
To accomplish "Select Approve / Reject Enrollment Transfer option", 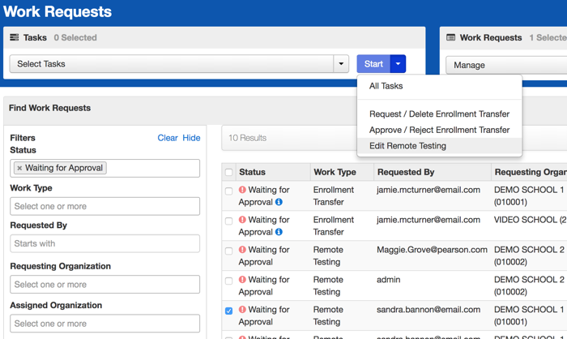I will tap(439, 130).
